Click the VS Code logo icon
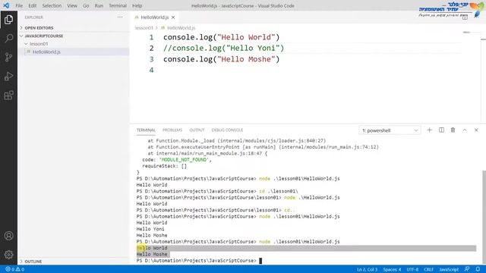Image resolution: width=486 pixels, height=273 pixels. pyautogui.click(x=6, y=5)
